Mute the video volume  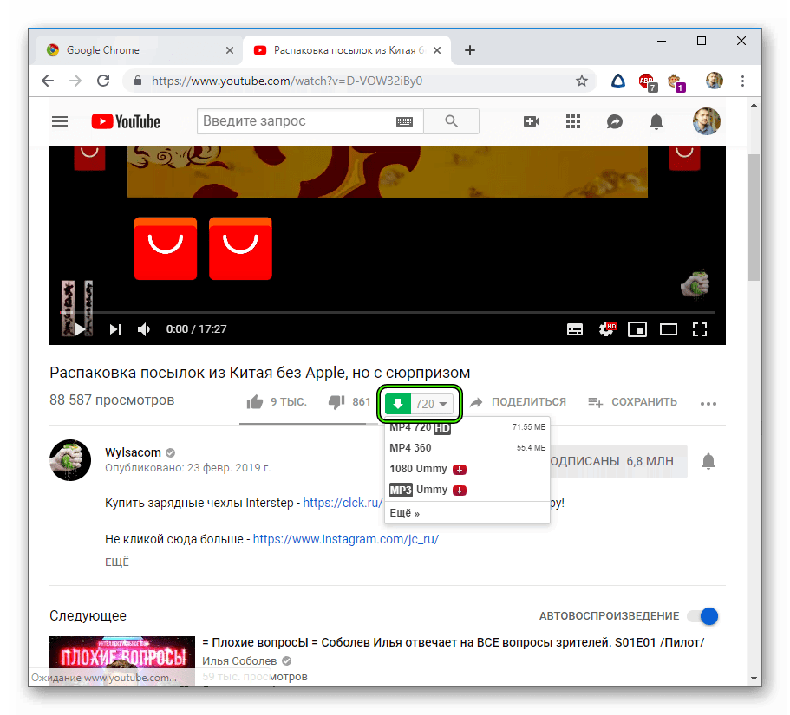[144, 329]
